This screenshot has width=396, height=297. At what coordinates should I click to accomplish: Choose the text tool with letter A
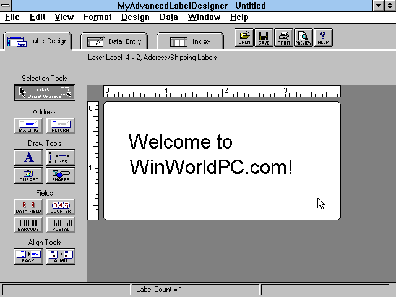pos(28,158)
